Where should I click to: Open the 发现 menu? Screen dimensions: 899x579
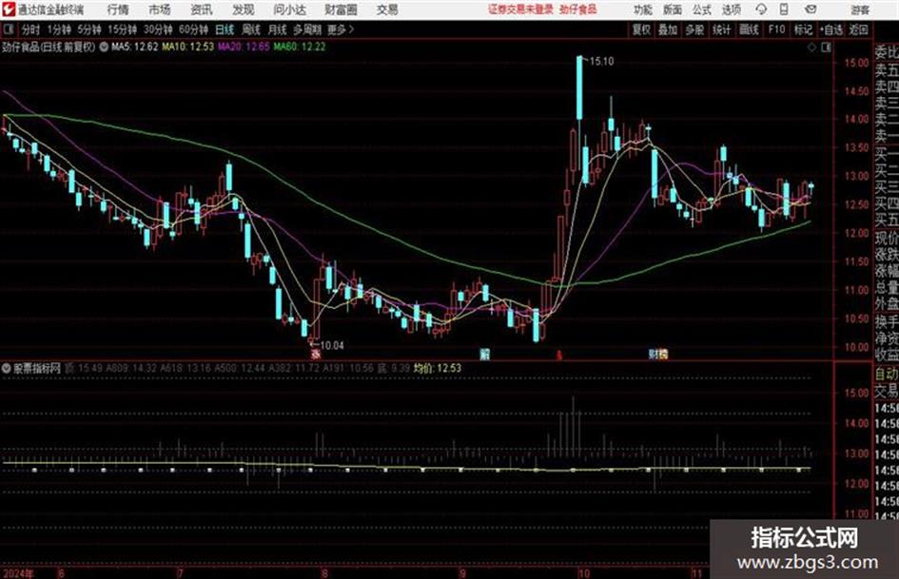pos(244,10)
